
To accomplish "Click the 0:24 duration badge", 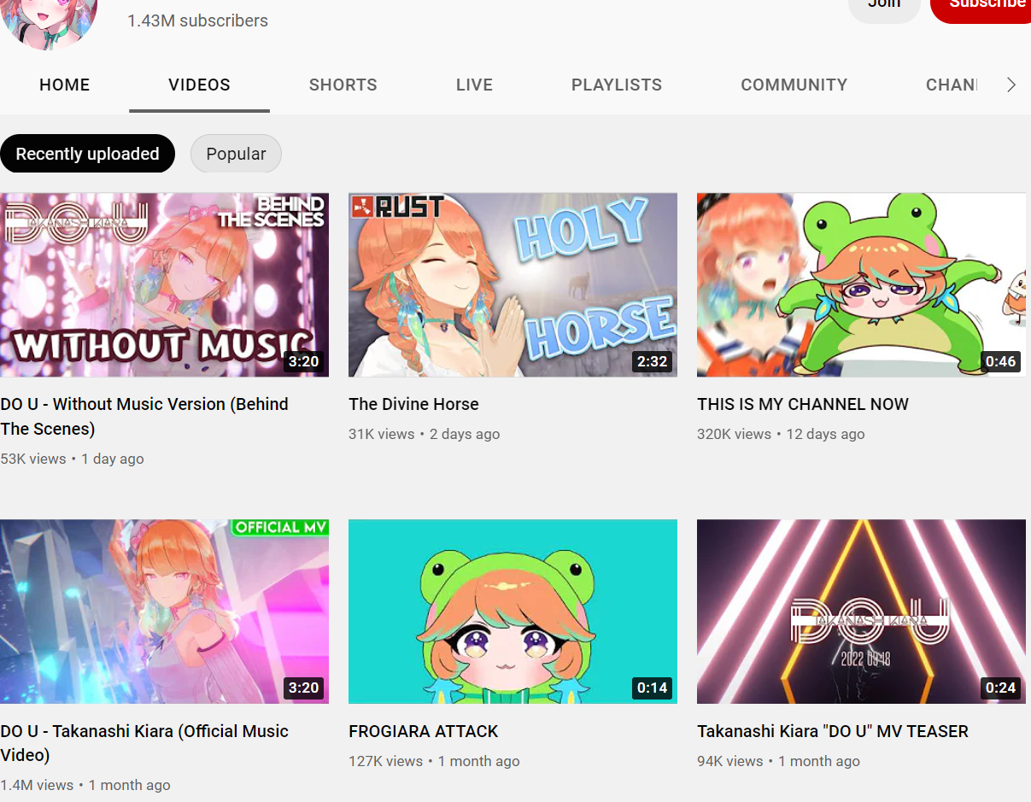I will click(x=1000, y=688).
